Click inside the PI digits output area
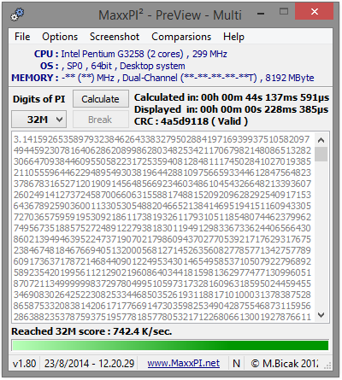342x380 pixels. coord(162,228)
